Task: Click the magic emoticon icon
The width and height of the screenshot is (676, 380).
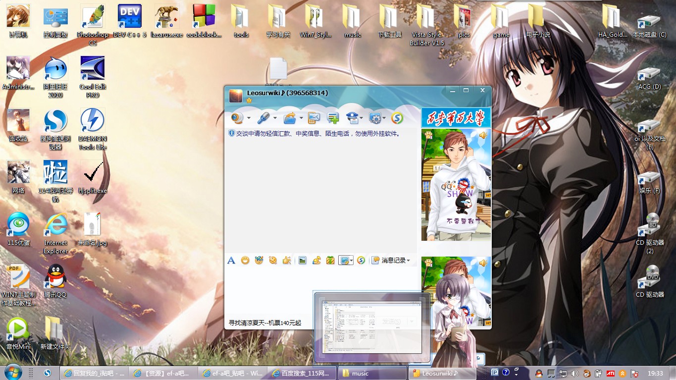Action: tap(259, 260)
